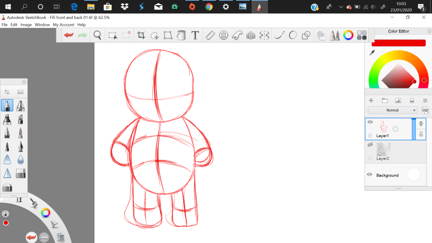Enable the Symmetry tool
Screen dimensions: 432x243
click(265, 35)
